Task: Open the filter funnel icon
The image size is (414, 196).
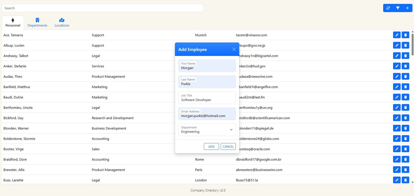Action: click(x=398, y=8)
